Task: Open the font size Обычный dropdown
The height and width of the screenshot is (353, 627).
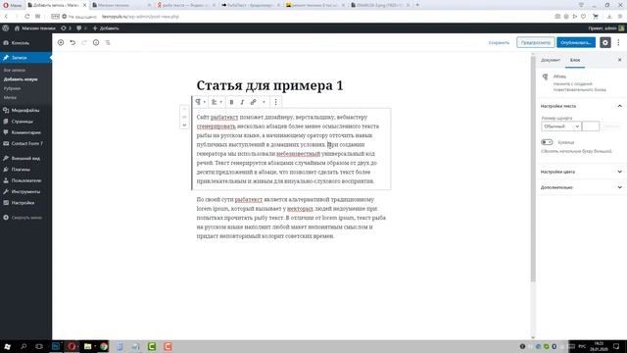Action: pyautogui.click(x=561, y=126)
